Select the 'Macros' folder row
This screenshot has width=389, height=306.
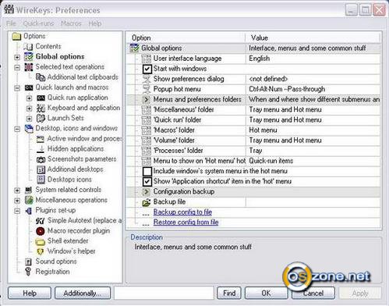point(253,130)
